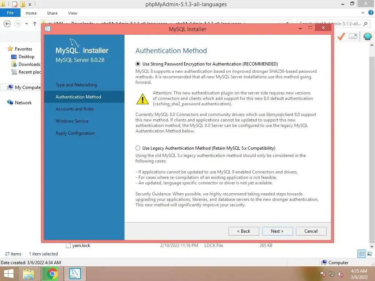Open File Explorer from taskbar
This screenshot has height=281, width=375.
(29, 274)
